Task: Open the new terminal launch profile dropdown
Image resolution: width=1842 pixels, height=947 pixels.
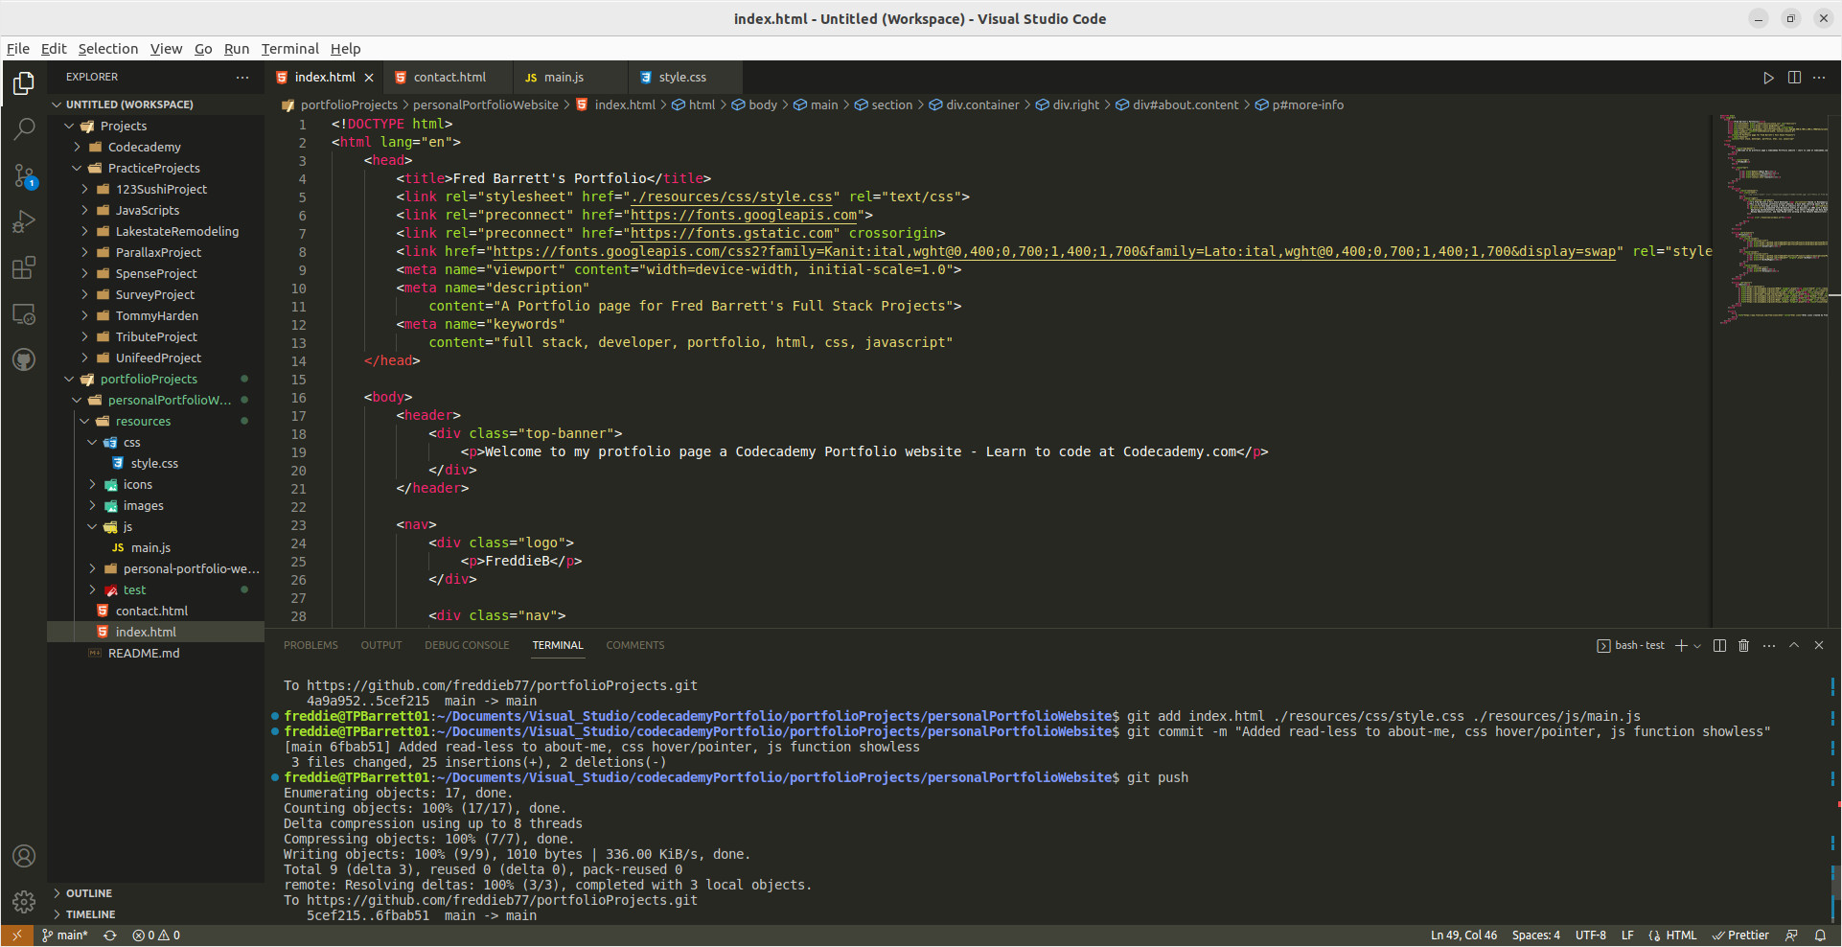Action: coord(1697,646)
